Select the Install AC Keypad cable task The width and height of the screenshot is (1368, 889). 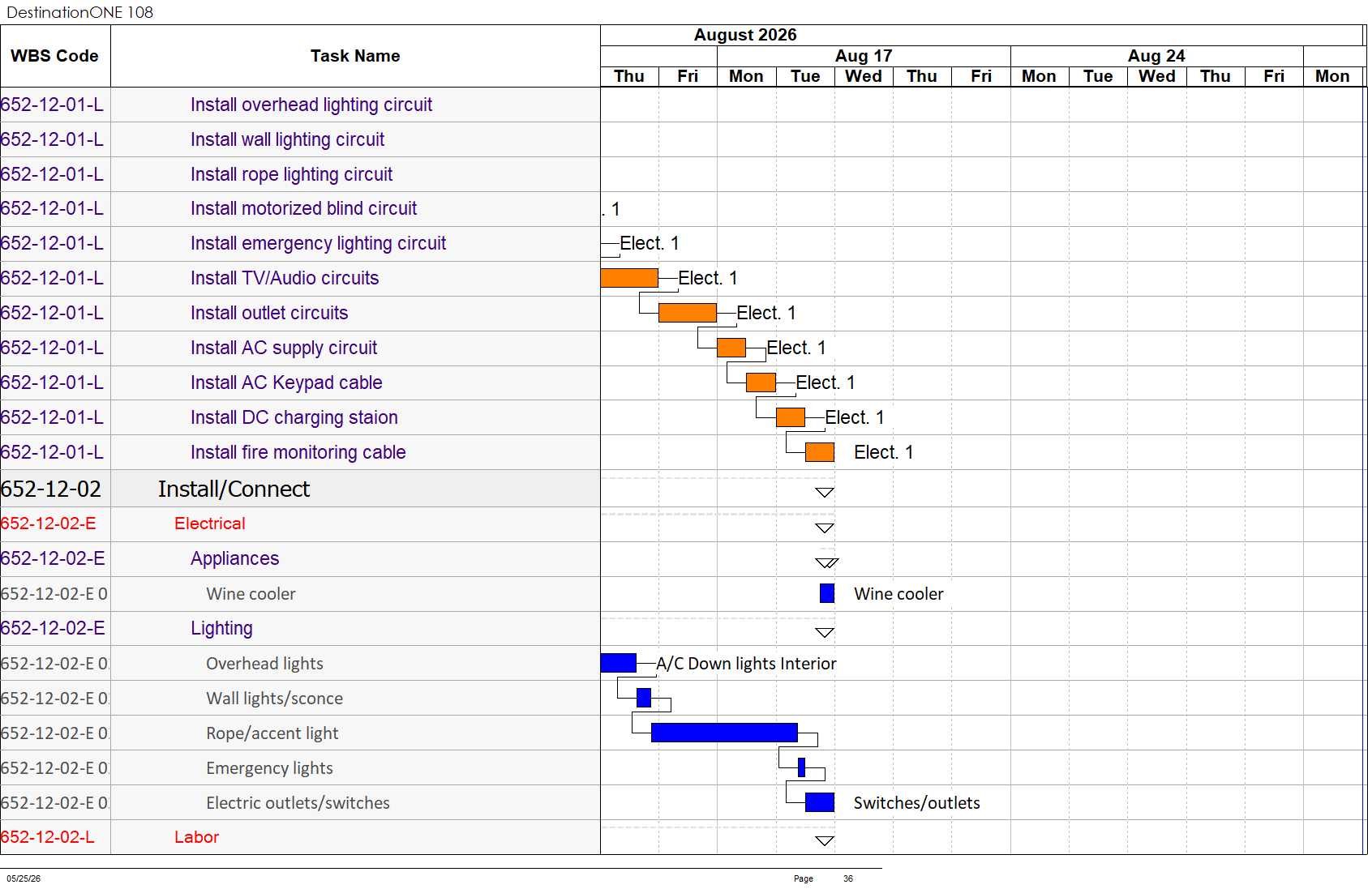tap(286, 383)
